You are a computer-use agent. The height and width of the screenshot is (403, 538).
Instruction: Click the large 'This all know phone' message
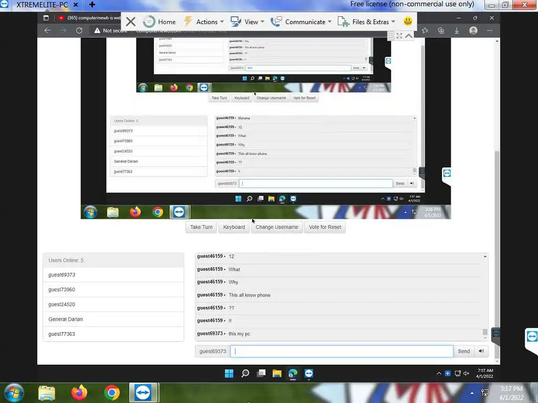(x=250, y=295)
